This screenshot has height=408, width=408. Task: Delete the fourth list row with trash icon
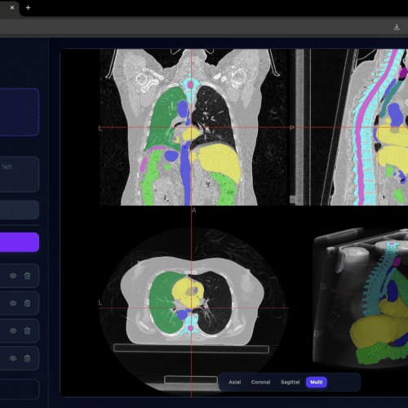tap(27, 358)
